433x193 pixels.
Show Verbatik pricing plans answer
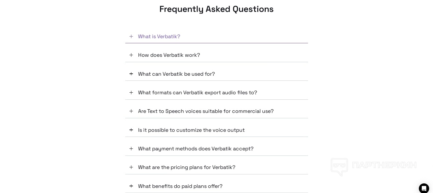[187, 167]
